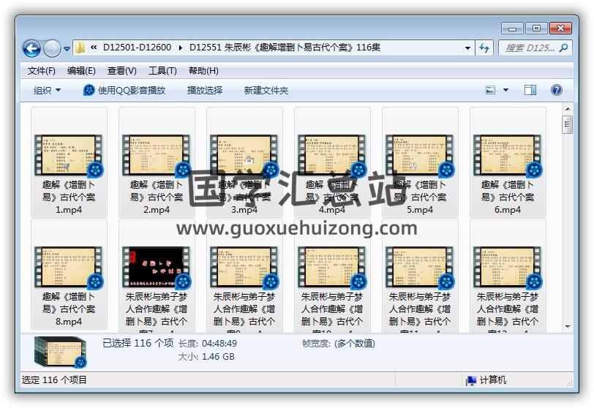
Task: Maximize the explorer window
Action: [536, 29]
